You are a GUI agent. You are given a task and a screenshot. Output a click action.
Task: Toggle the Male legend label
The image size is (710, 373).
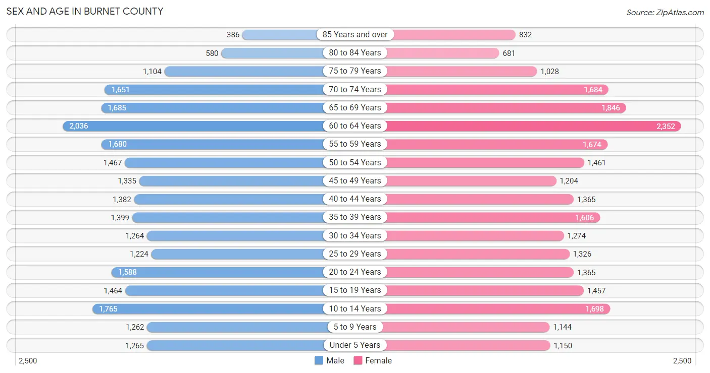click(x=335, y=360)
